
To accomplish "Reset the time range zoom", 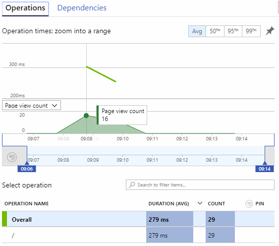I will 12,157.
